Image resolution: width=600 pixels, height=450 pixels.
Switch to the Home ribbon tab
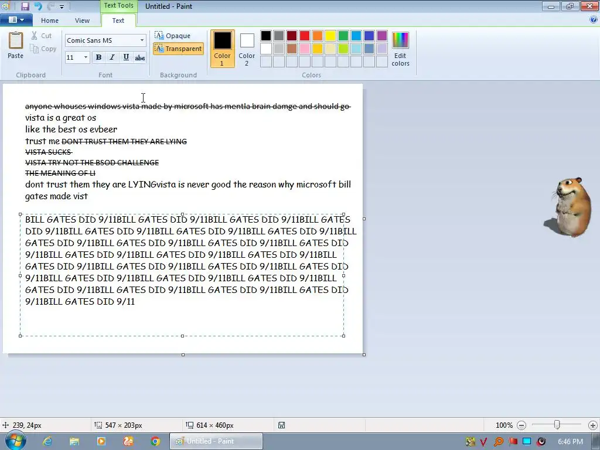50,21
